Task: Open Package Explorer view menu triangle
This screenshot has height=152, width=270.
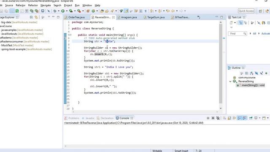Action: 49,17
